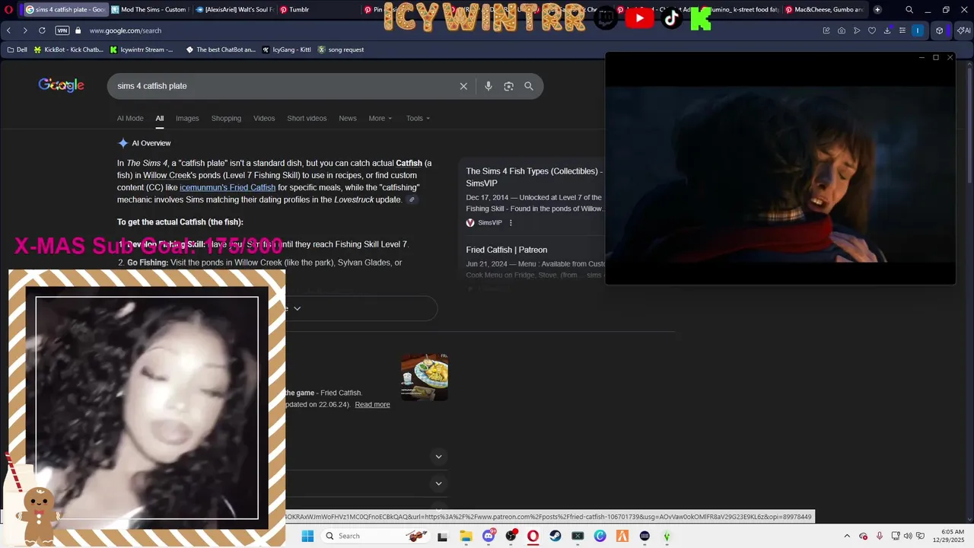This screenshot has width=974, height=548.
Task: Click the source link chip after Lovestruck update
Action: tap(412, 200)
